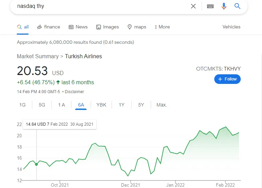Select the 1G chart range
This screenshot has height=188, width=262.
[x=22, y=105]
